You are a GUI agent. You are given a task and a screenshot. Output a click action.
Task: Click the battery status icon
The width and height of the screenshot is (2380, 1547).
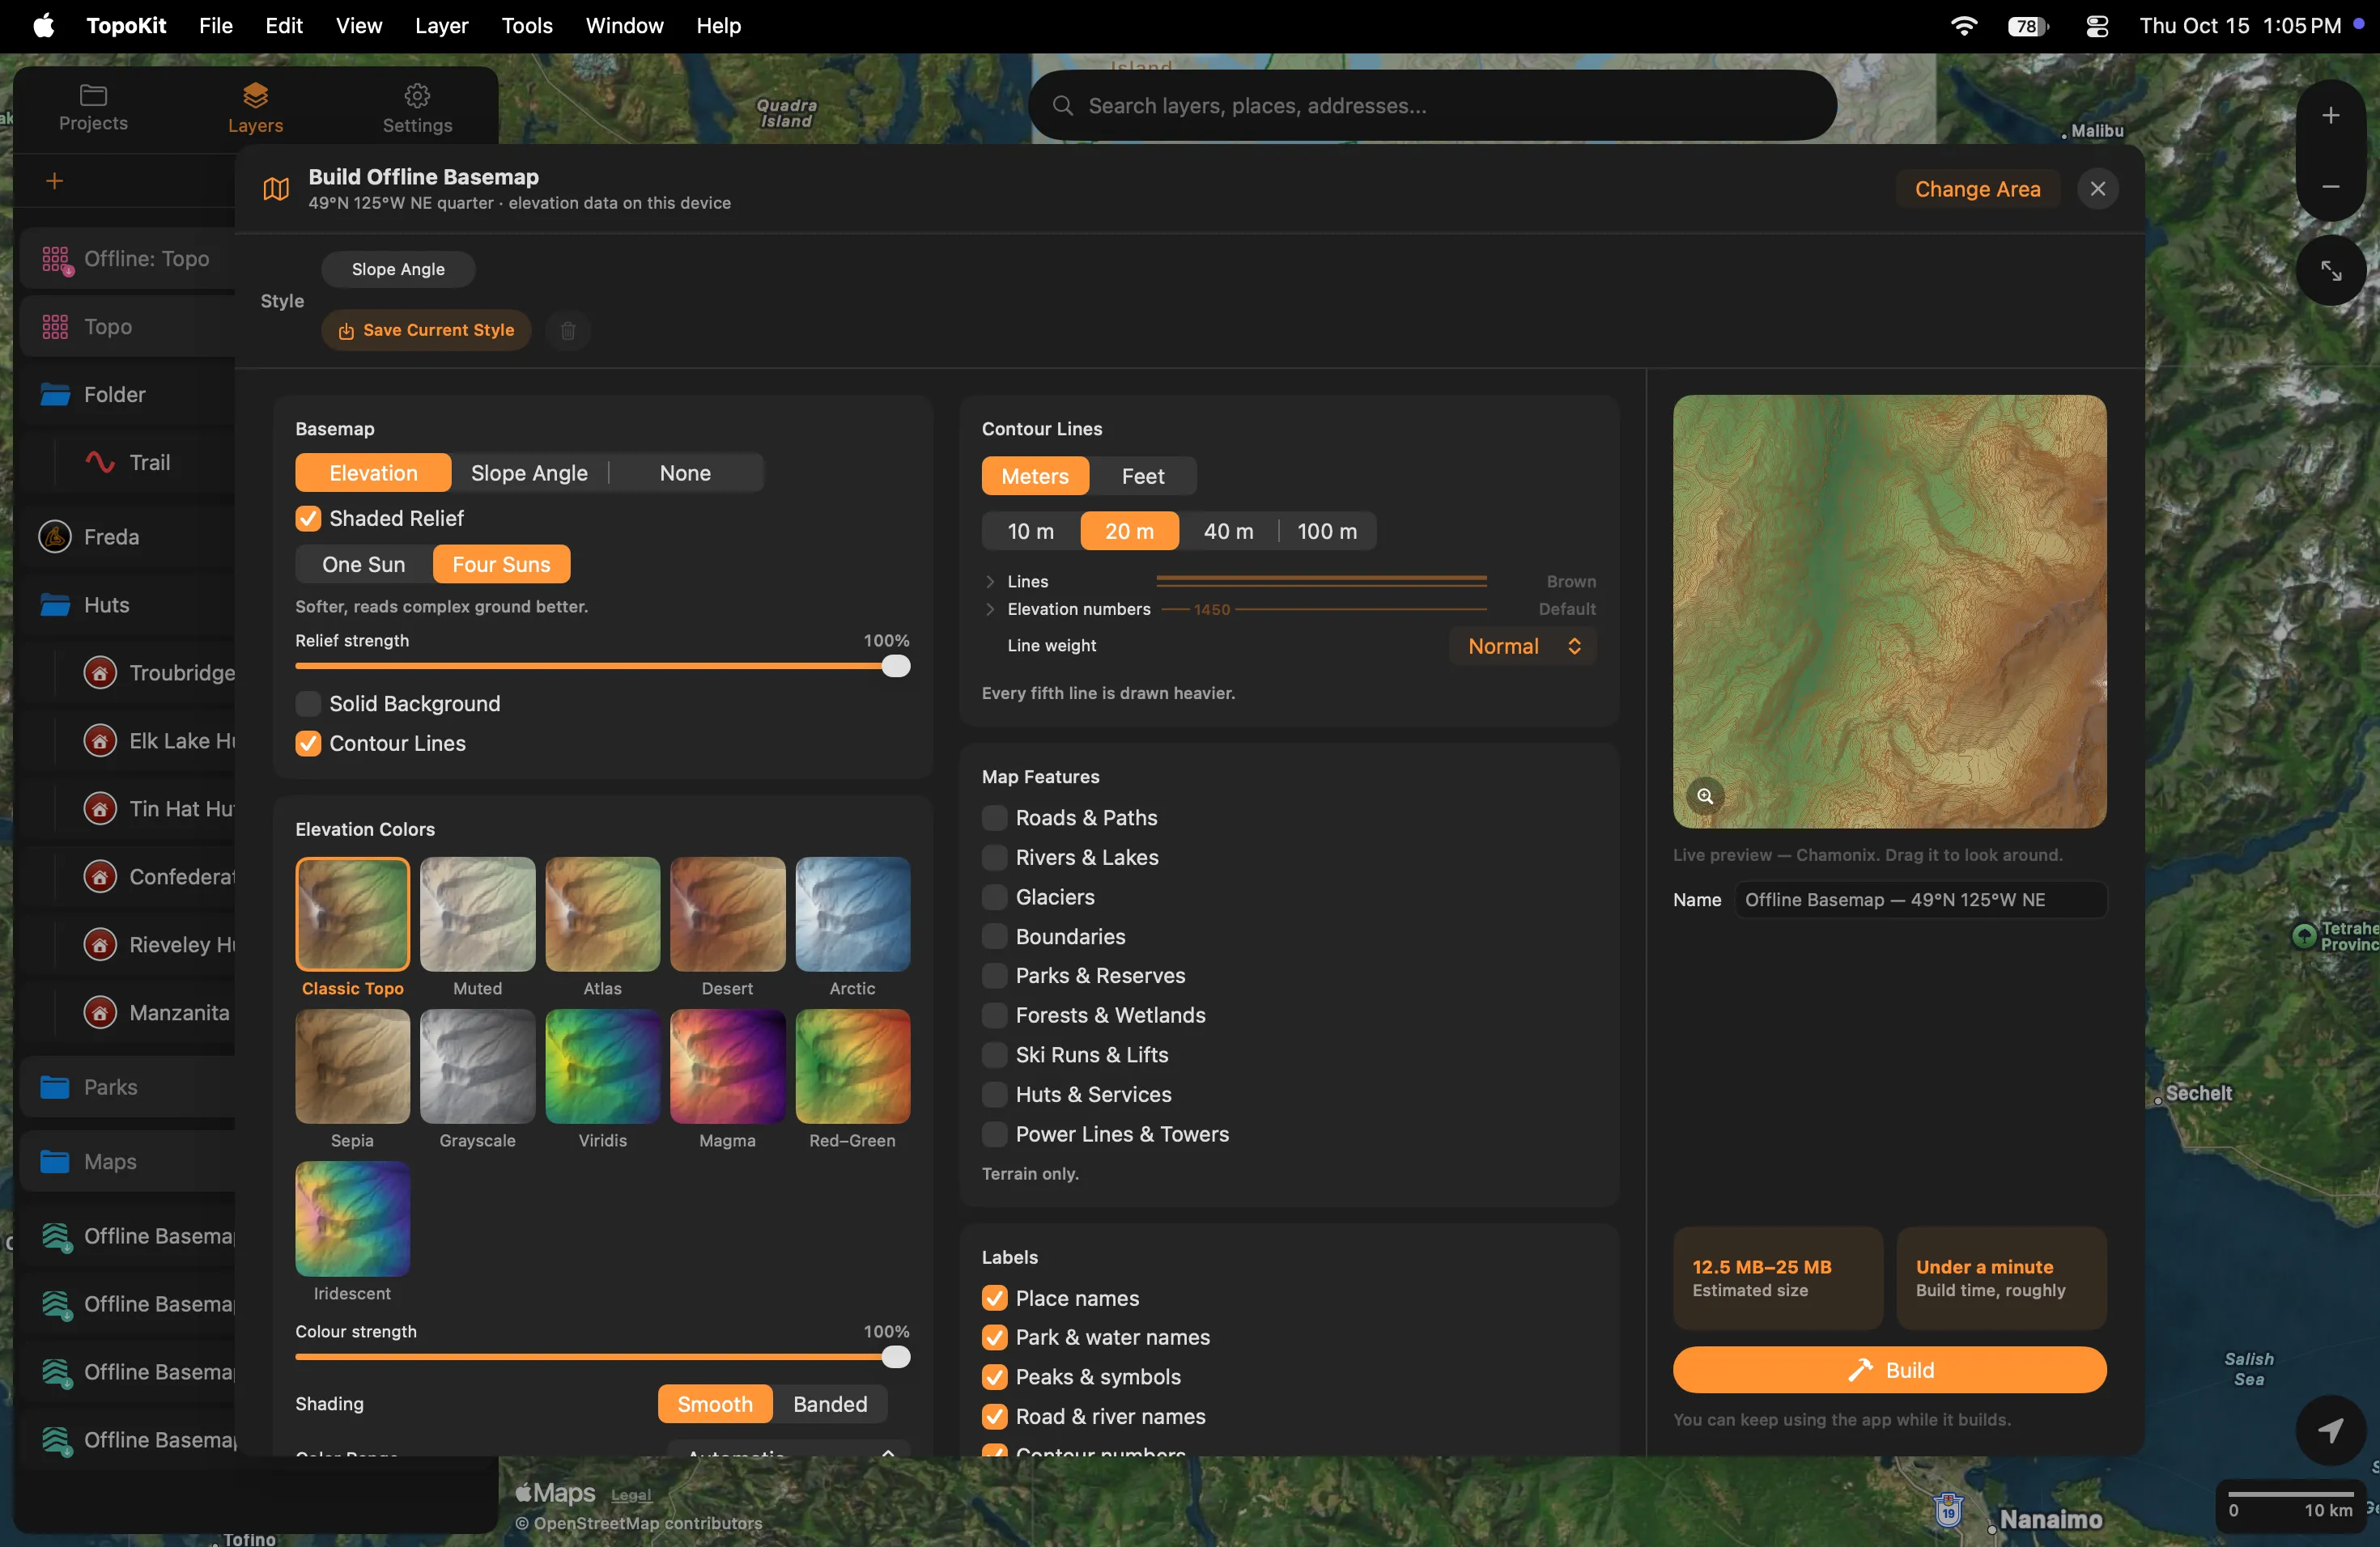pyautogui.click(x=2028, y=26)
